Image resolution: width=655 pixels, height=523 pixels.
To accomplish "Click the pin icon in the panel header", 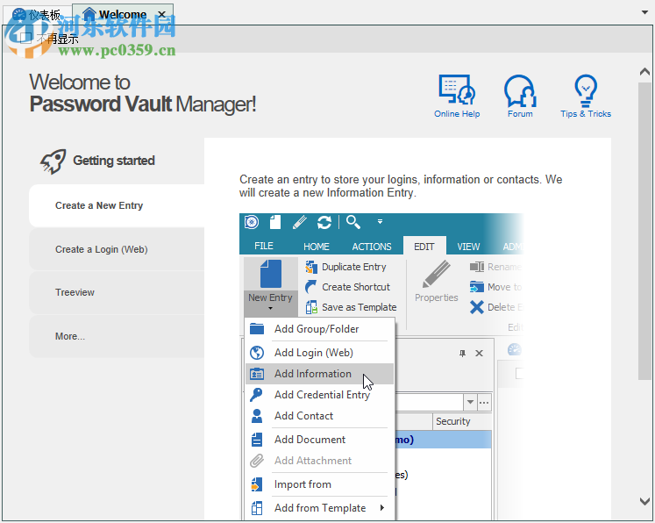I will (x=462, y=354).
